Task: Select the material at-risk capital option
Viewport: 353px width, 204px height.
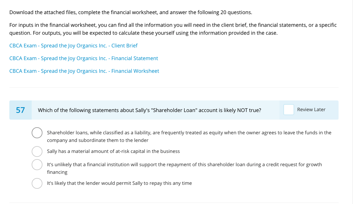Action: point(37,152)
